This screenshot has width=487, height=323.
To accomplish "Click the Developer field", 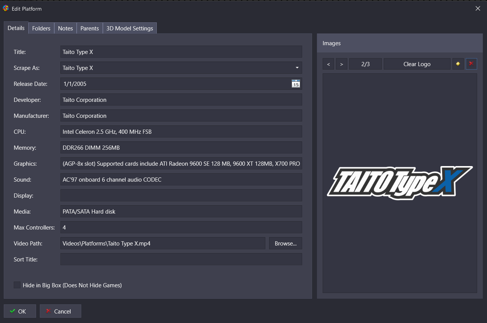I will click(x=181, y=100).
